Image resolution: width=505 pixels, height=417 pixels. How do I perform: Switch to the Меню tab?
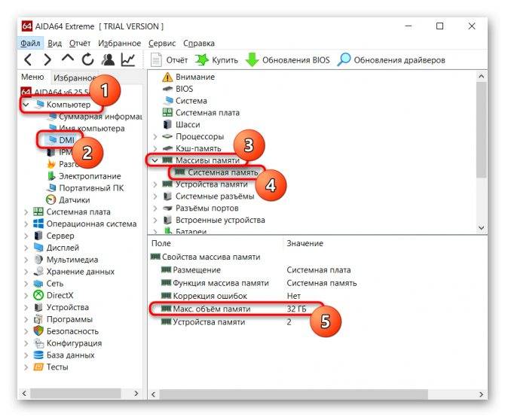tap(32, 78)
